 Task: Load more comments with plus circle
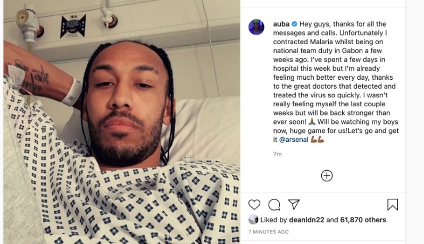[x=327, y=175]
